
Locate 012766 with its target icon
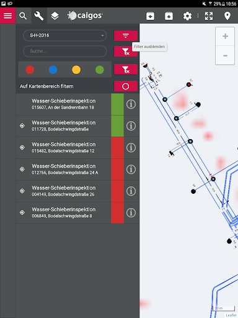click(x=22, y=169)
